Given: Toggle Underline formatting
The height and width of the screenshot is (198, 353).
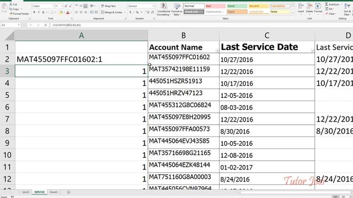Looking at the screenshot, I should click(x=43, y=12).
